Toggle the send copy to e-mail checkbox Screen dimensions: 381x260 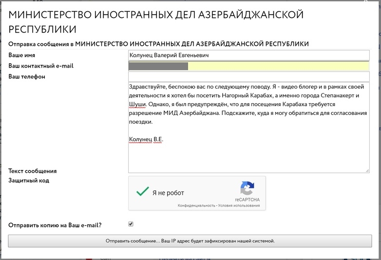click(x=131, y=224)
